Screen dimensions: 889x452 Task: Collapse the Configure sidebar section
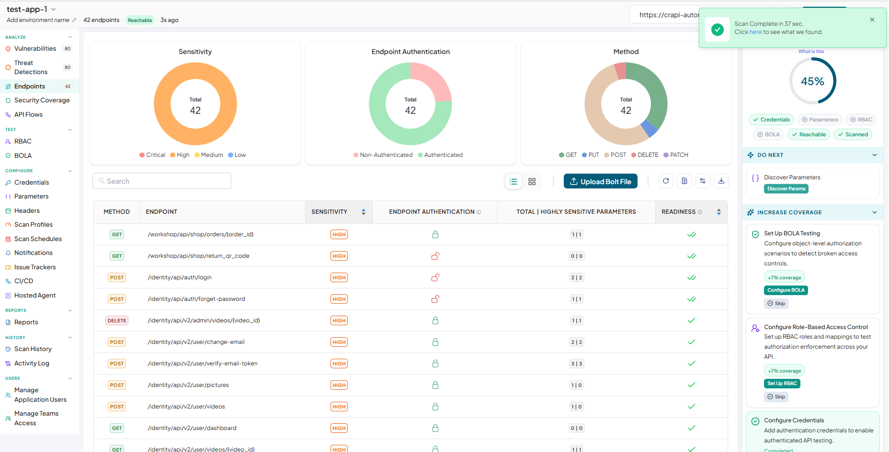click(x=70, y=171)
